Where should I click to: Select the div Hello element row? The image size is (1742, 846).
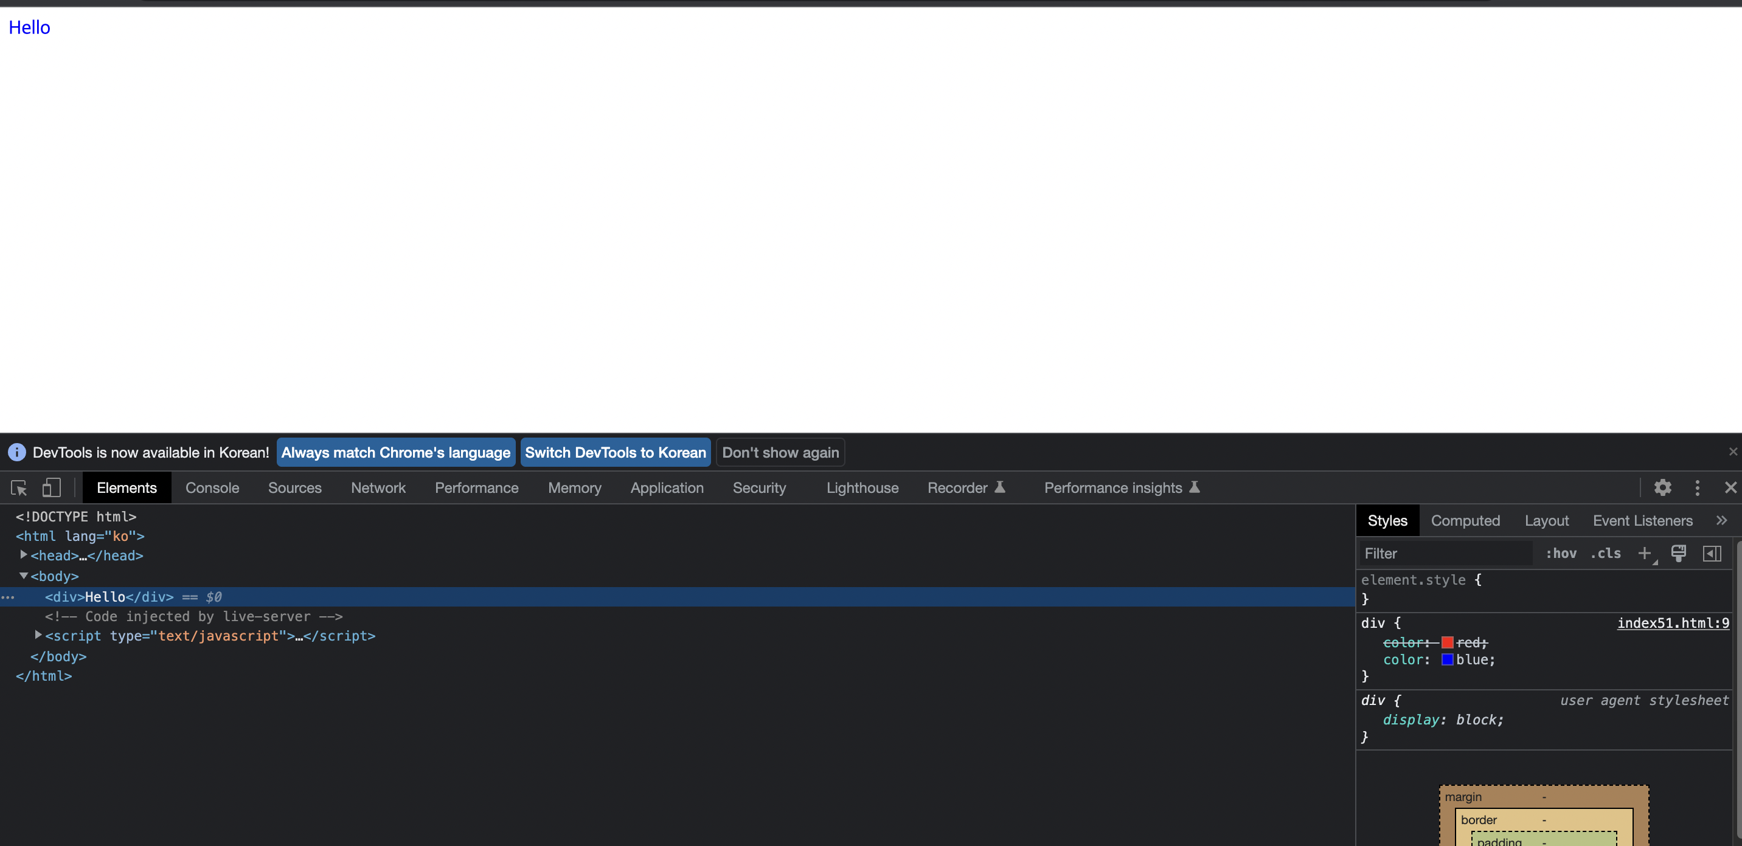(x=678, y=597)
